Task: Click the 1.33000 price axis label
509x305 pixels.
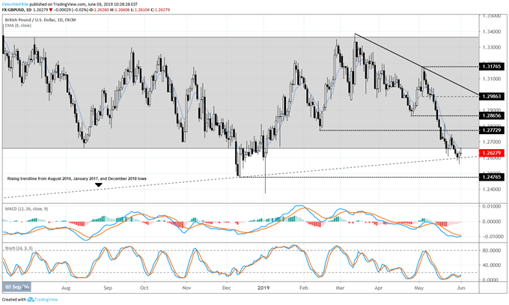Action: point(492,47)
